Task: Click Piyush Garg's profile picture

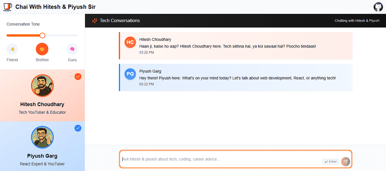Action: [42, 137]
